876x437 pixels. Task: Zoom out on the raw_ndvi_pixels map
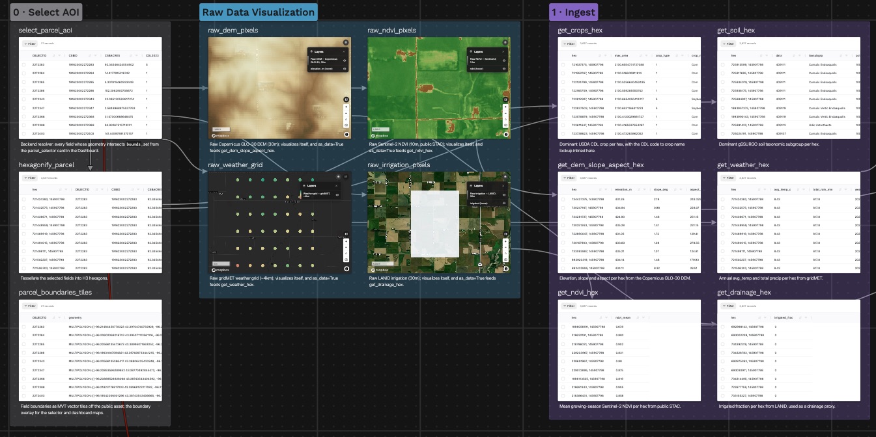click(x=505, y=113)
